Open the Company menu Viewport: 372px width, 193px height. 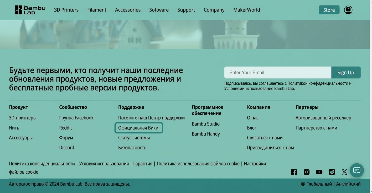click(214, 10)
